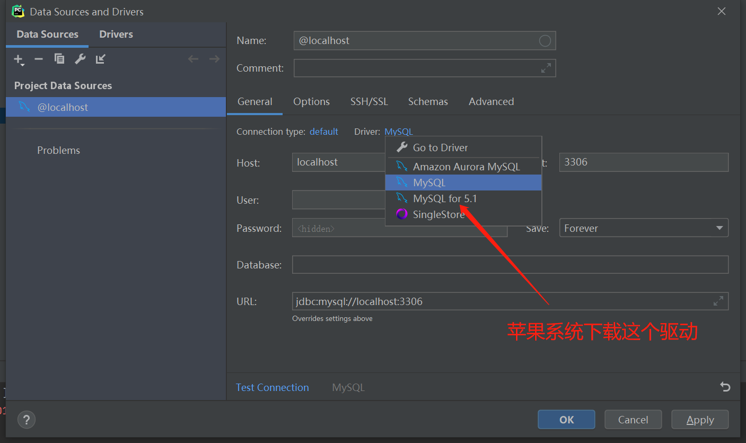Viewport: 746px width, 443px height.
Task: Click the Cancel button
Action: (x=633, y=420)
